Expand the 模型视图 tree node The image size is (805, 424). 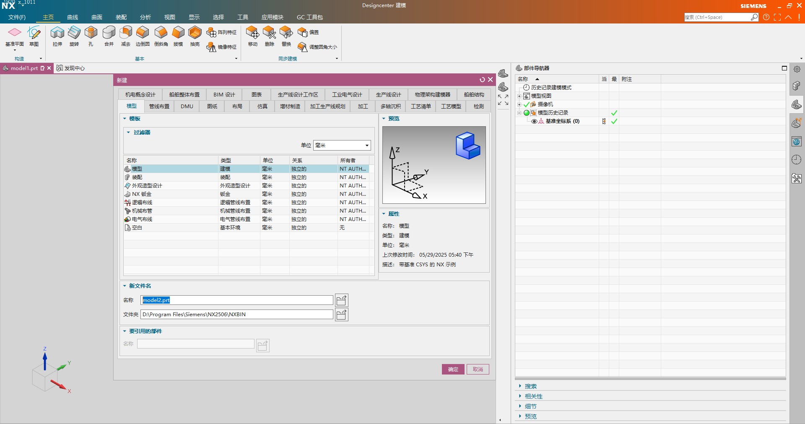pos(519,96)
